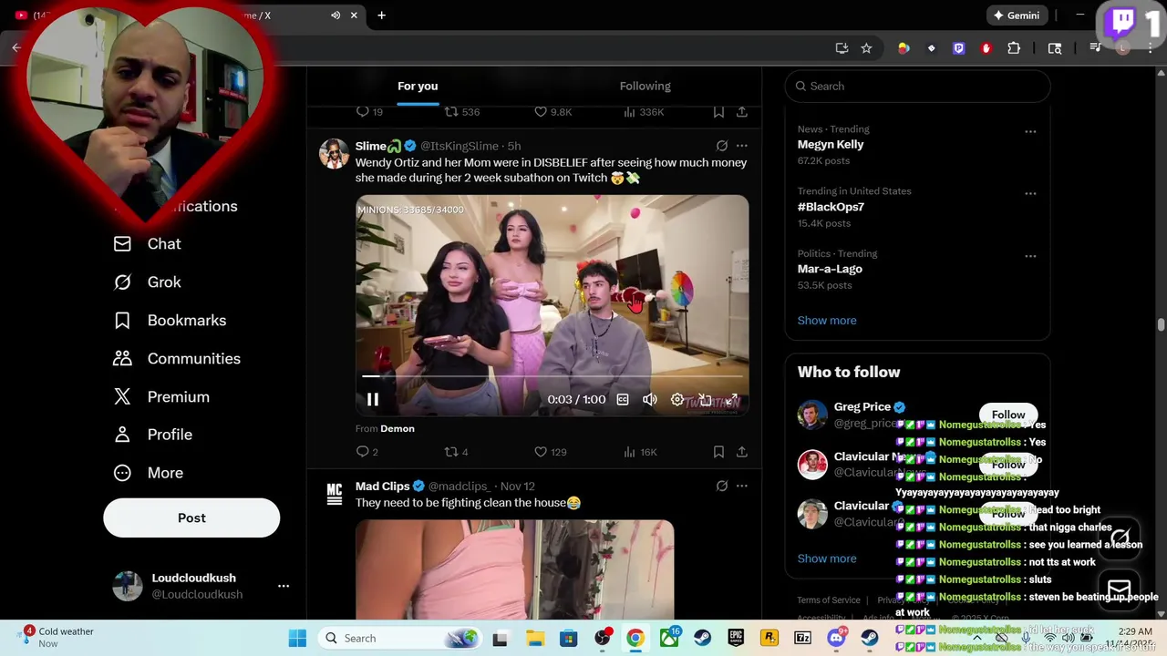This screenshot has height=656, width=1167.
Task: Click install app icon in address bar
Action: pos(842,48)
